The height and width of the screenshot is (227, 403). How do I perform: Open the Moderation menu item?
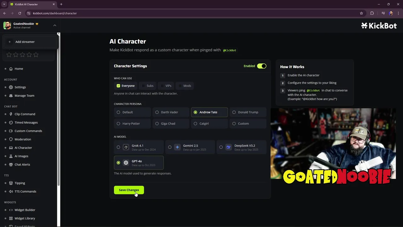[23, 139]
